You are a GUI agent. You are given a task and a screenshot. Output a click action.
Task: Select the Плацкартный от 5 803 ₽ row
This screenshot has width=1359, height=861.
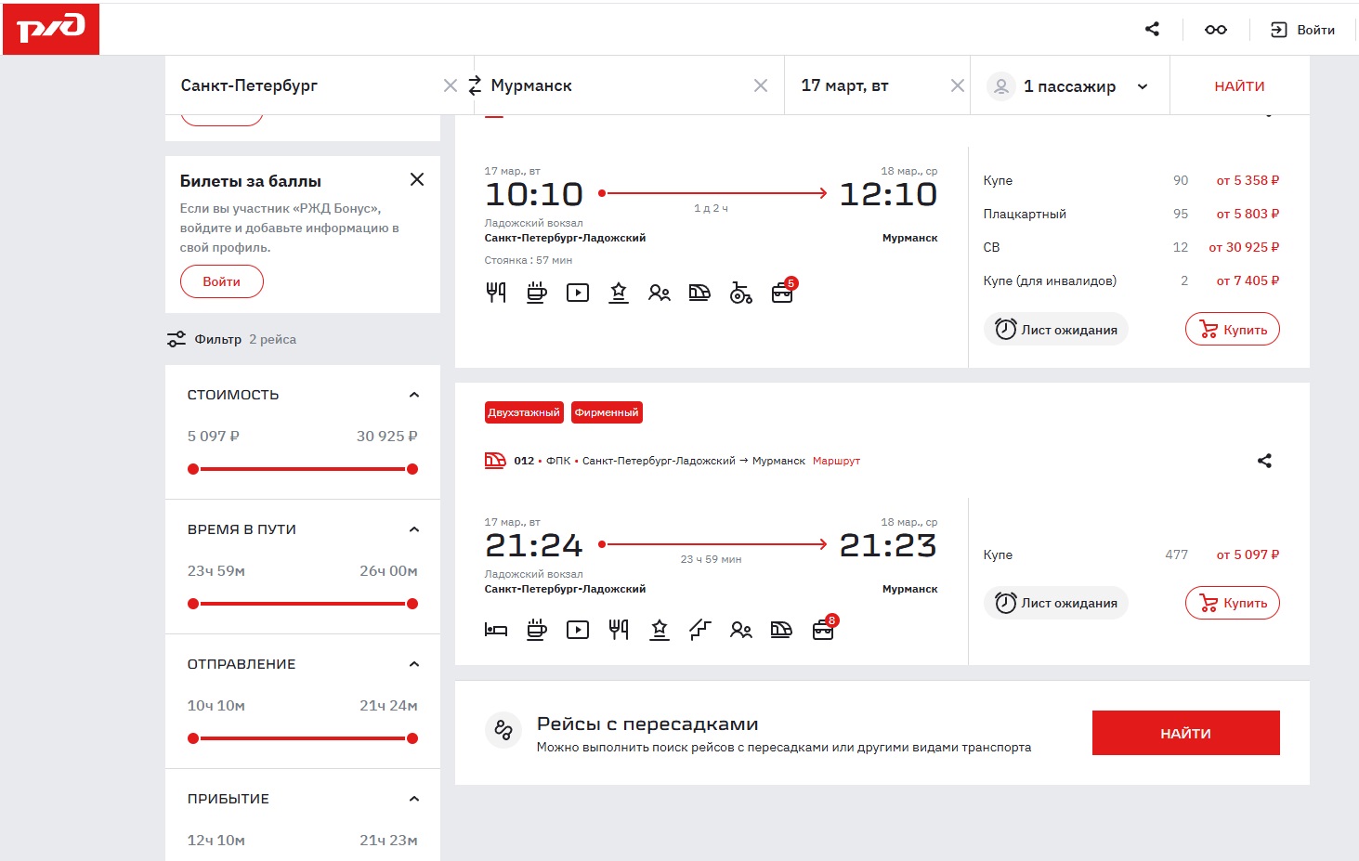pyautogui.click(x=1131, y=214)
